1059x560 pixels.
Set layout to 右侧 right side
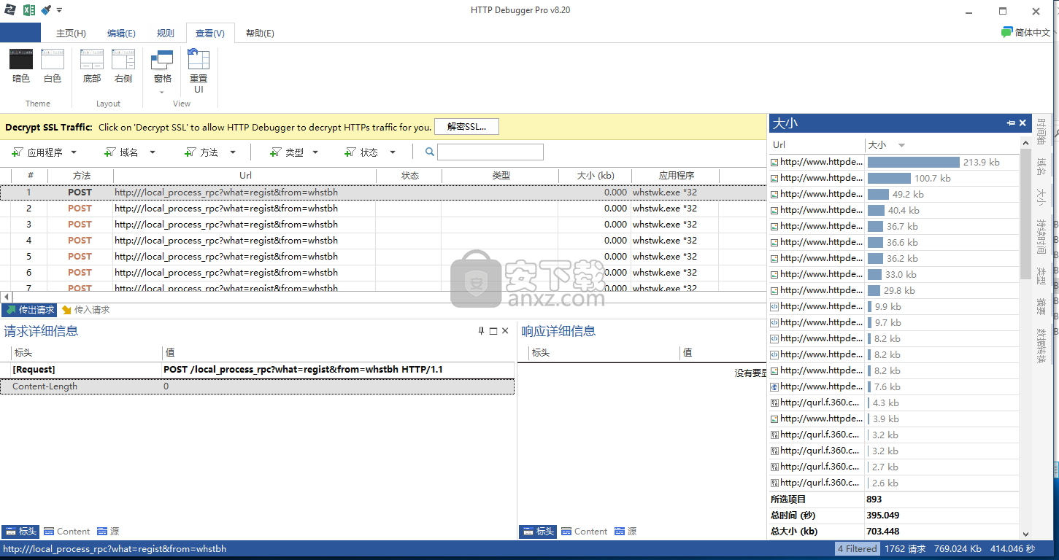pos(123,66)
